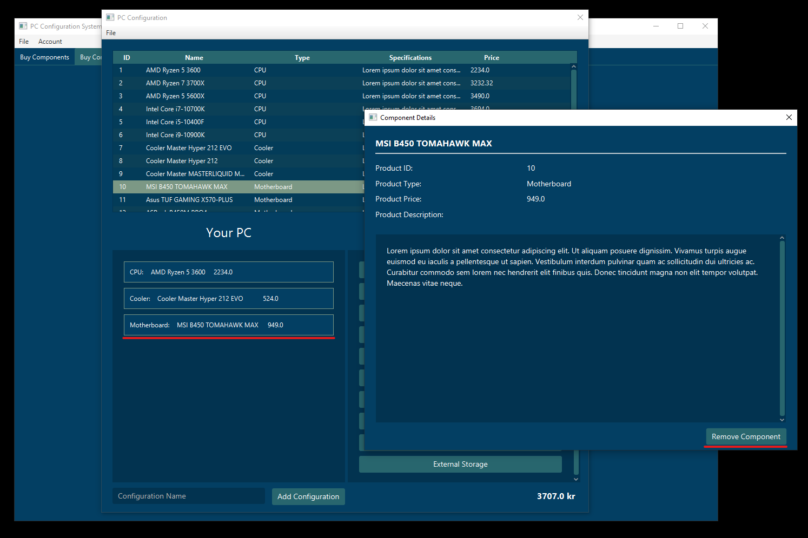The height and width of the screenshot is (538, 808).
Task: Click Product Price value 949.0
Action: [536, 199]
